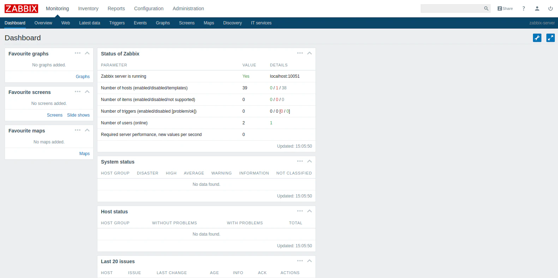Open the user profile icon
The width and height of the screenshot is (558, 278).
[x=537, y=8]
